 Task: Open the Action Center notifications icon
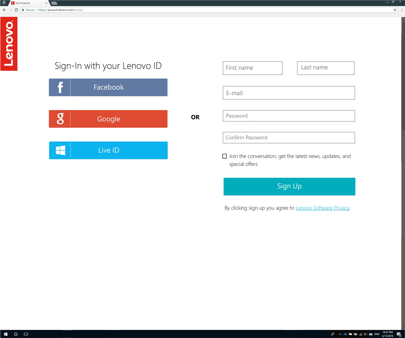[399, 334]
